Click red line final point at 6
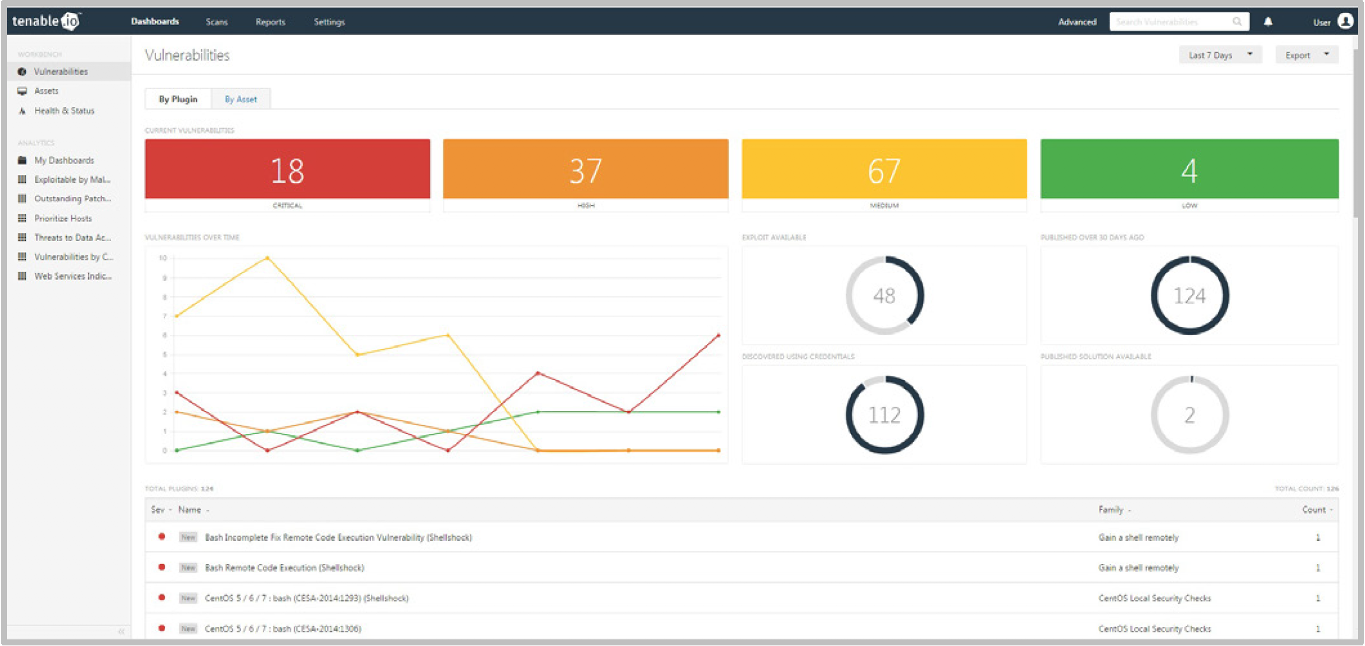1365x646 pixels. 718,335
